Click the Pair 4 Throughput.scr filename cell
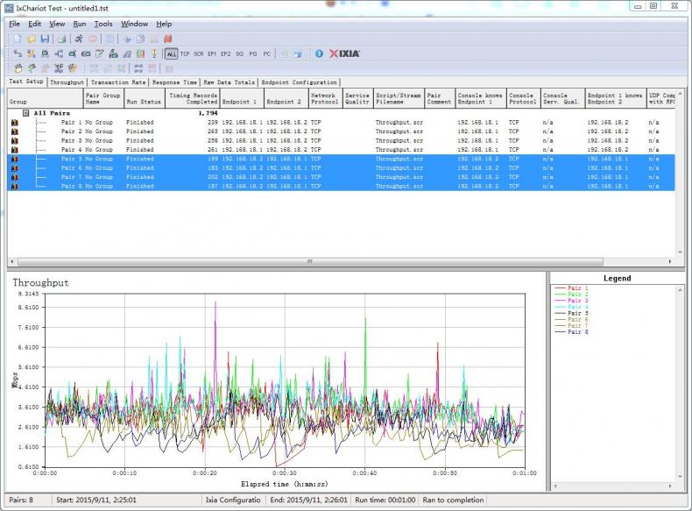692x511 pixels. click(x=399, y=150)
